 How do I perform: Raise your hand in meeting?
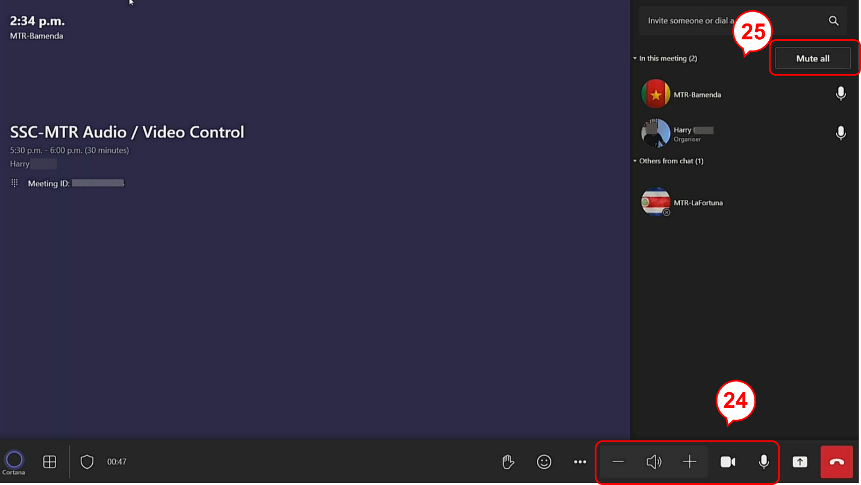coord(508,462)
